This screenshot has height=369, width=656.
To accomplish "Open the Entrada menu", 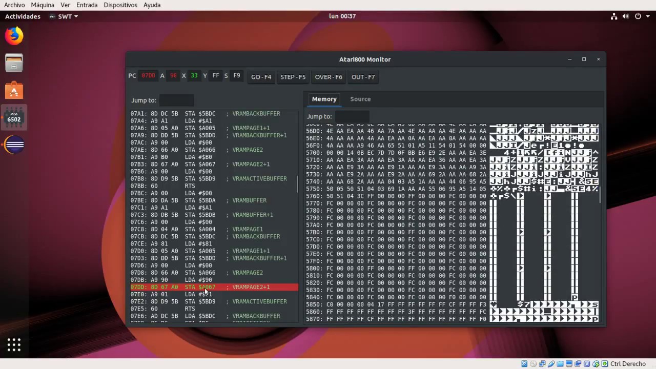I will pyautogui.click(x=87, y=5).
